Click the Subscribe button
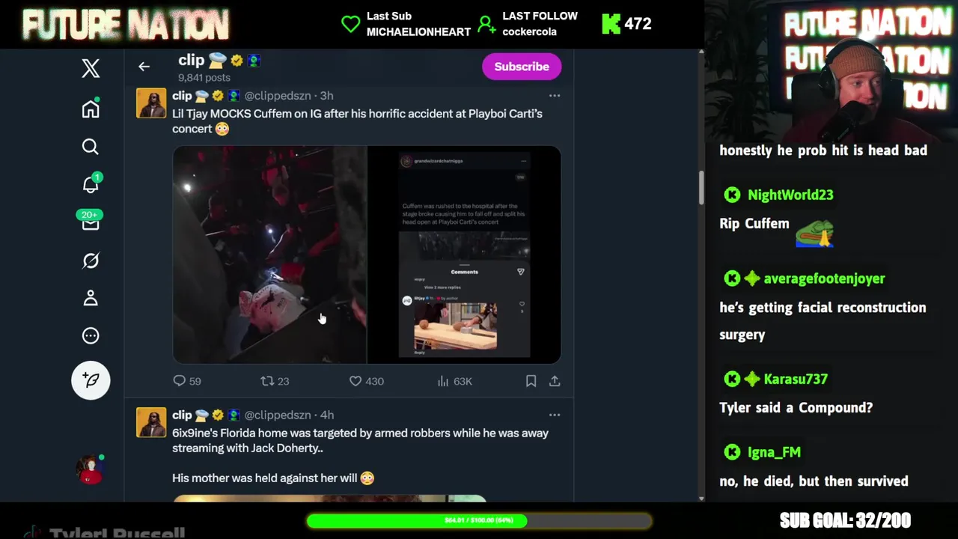 522,67
